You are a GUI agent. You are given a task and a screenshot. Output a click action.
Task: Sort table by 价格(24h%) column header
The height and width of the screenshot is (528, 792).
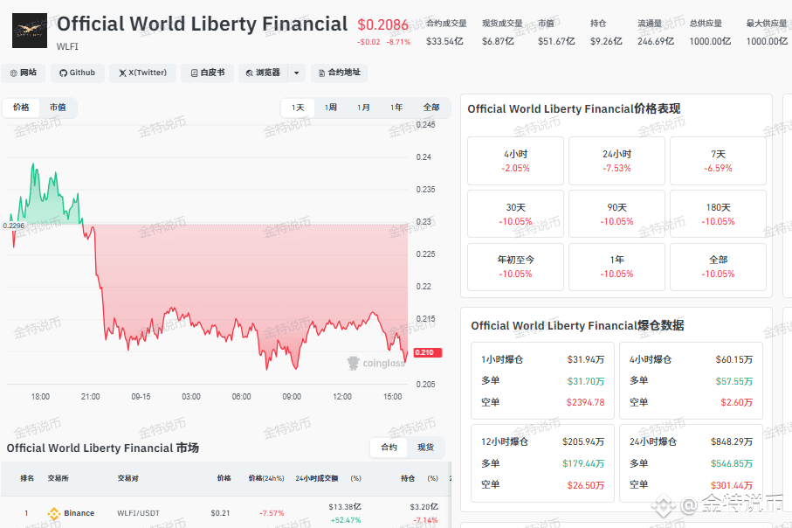266,478
